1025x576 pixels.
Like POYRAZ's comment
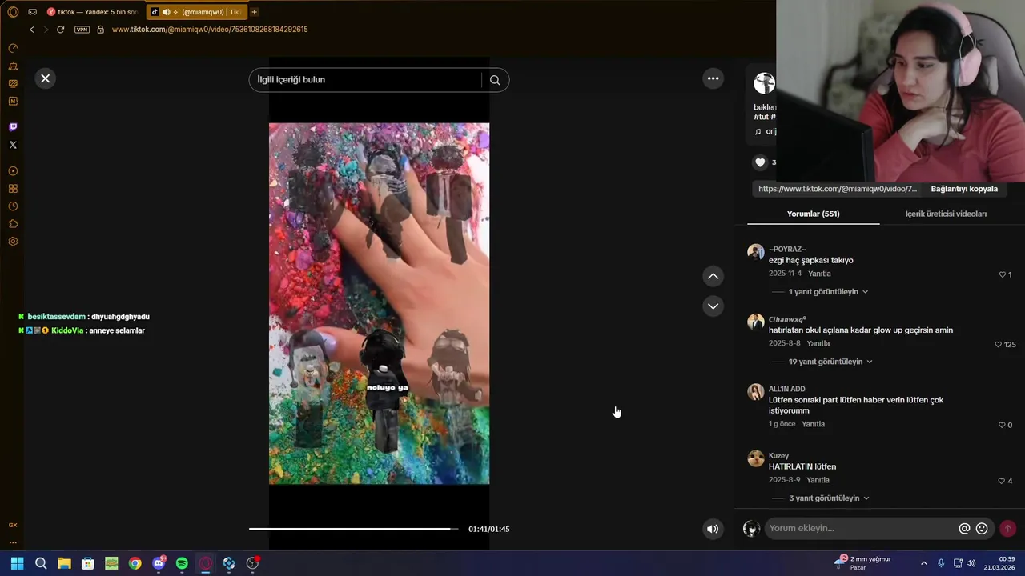1002,274
